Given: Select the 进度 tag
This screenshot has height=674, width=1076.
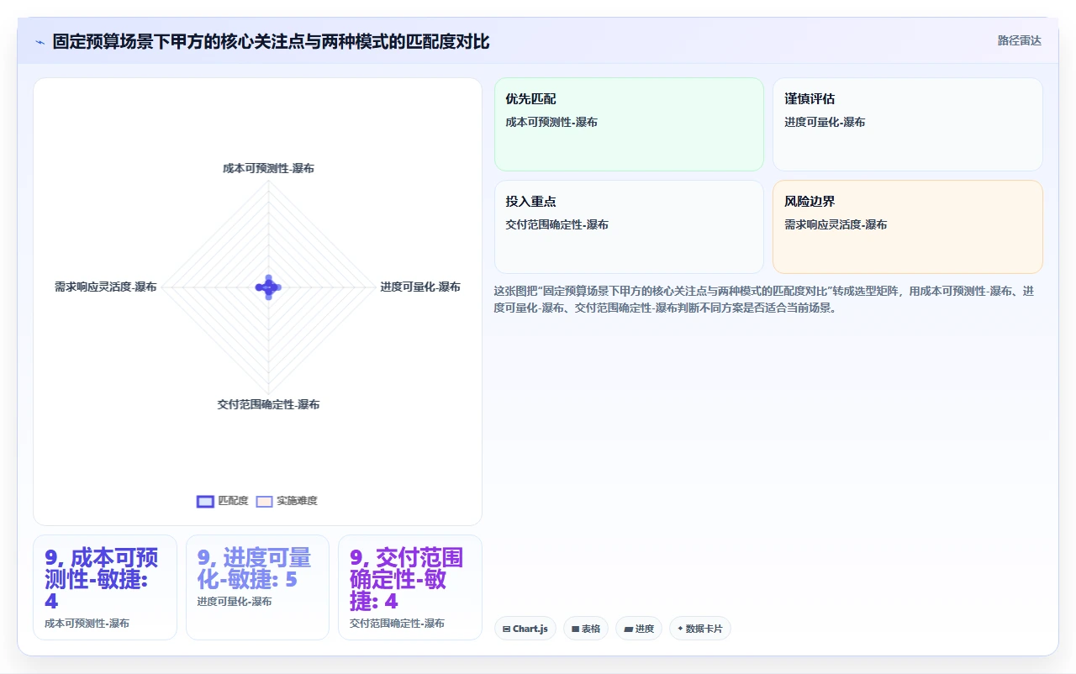Looking at the screenshot, I should [x=639, y=629].
